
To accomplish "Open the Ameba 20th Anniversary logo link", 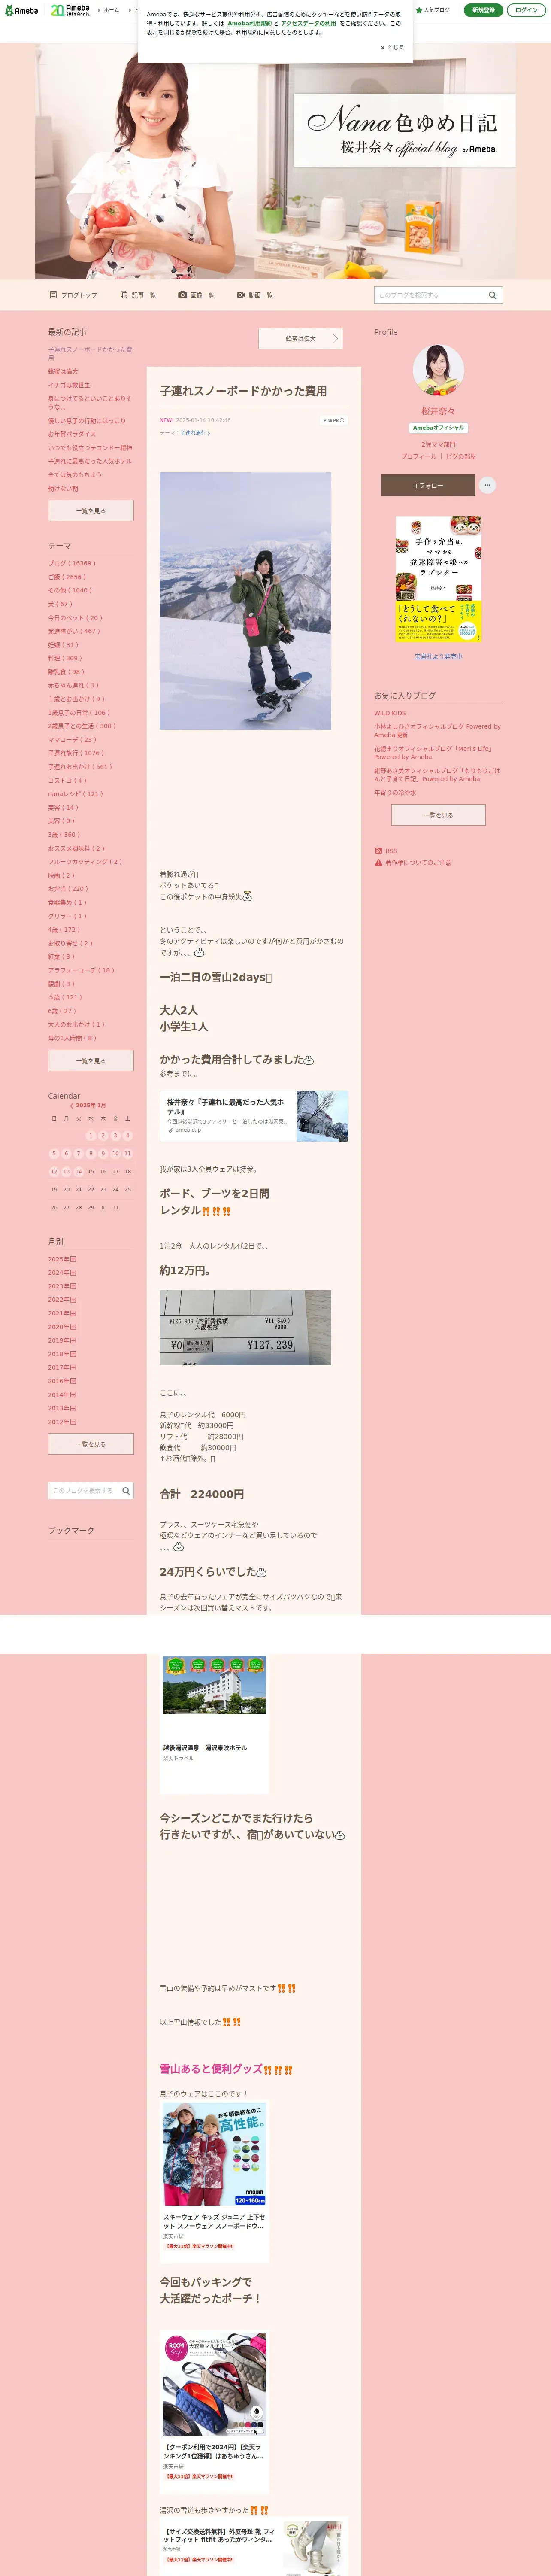I will [x=71, y=10].
